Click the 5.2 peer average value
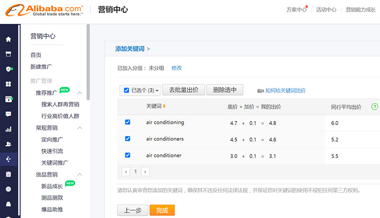The width and height of the screenshot is (380, 218). (x=335, y=140)
